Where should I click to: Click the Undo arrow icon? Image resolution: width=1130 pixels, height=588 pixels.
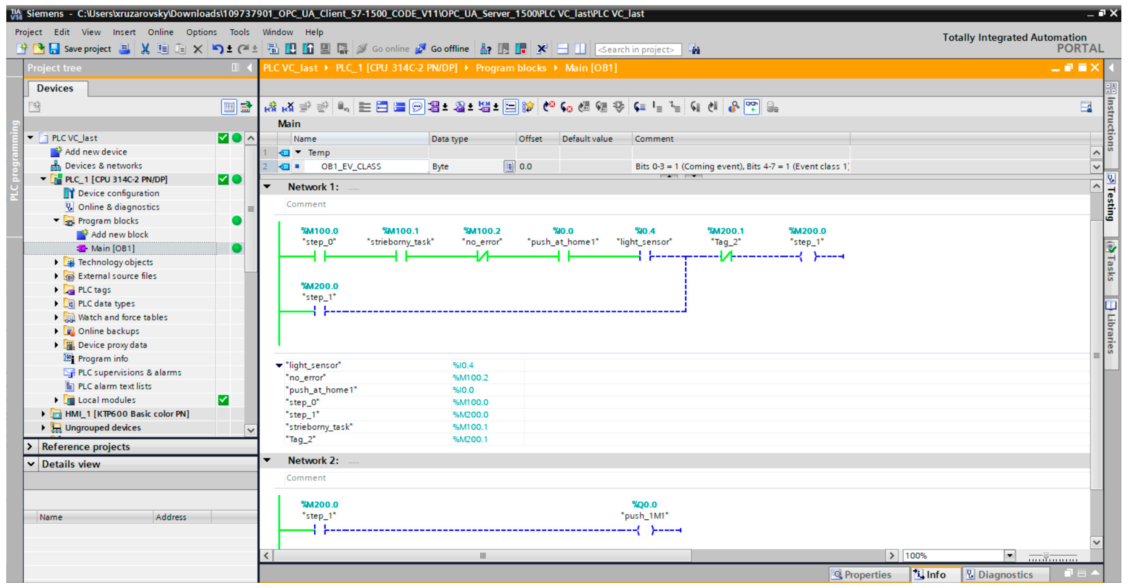[x=217, y=49]
